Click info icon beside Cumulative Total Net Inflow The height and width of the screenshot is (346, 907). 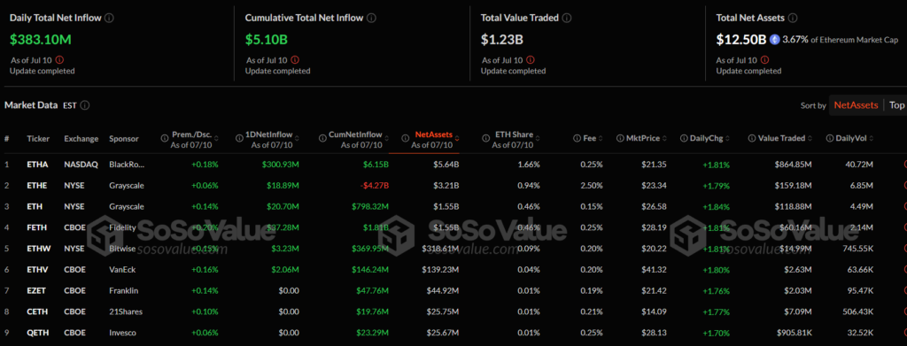coord(371,18)
